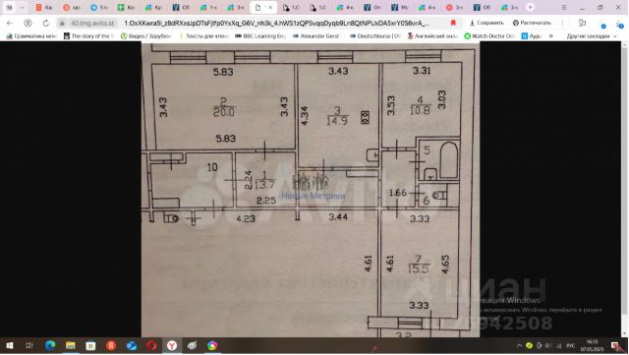Click Сохранить to save the image
The image size is (629, 355).
tap(487, 24)
